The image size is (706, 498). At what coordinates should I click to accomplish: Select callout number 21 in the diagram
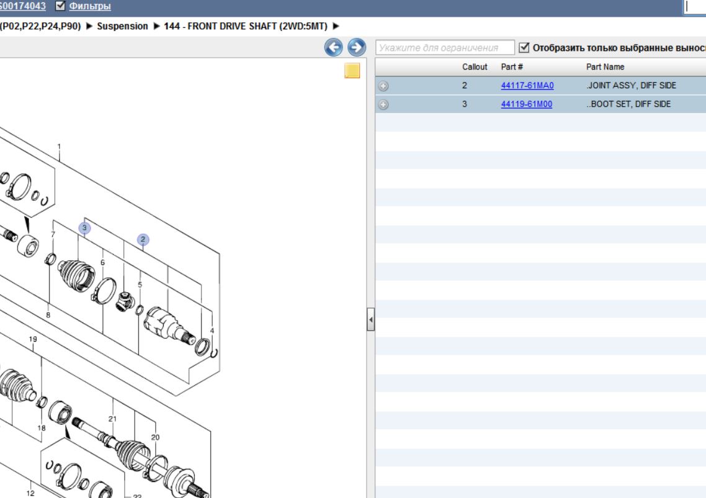[112, 419]
